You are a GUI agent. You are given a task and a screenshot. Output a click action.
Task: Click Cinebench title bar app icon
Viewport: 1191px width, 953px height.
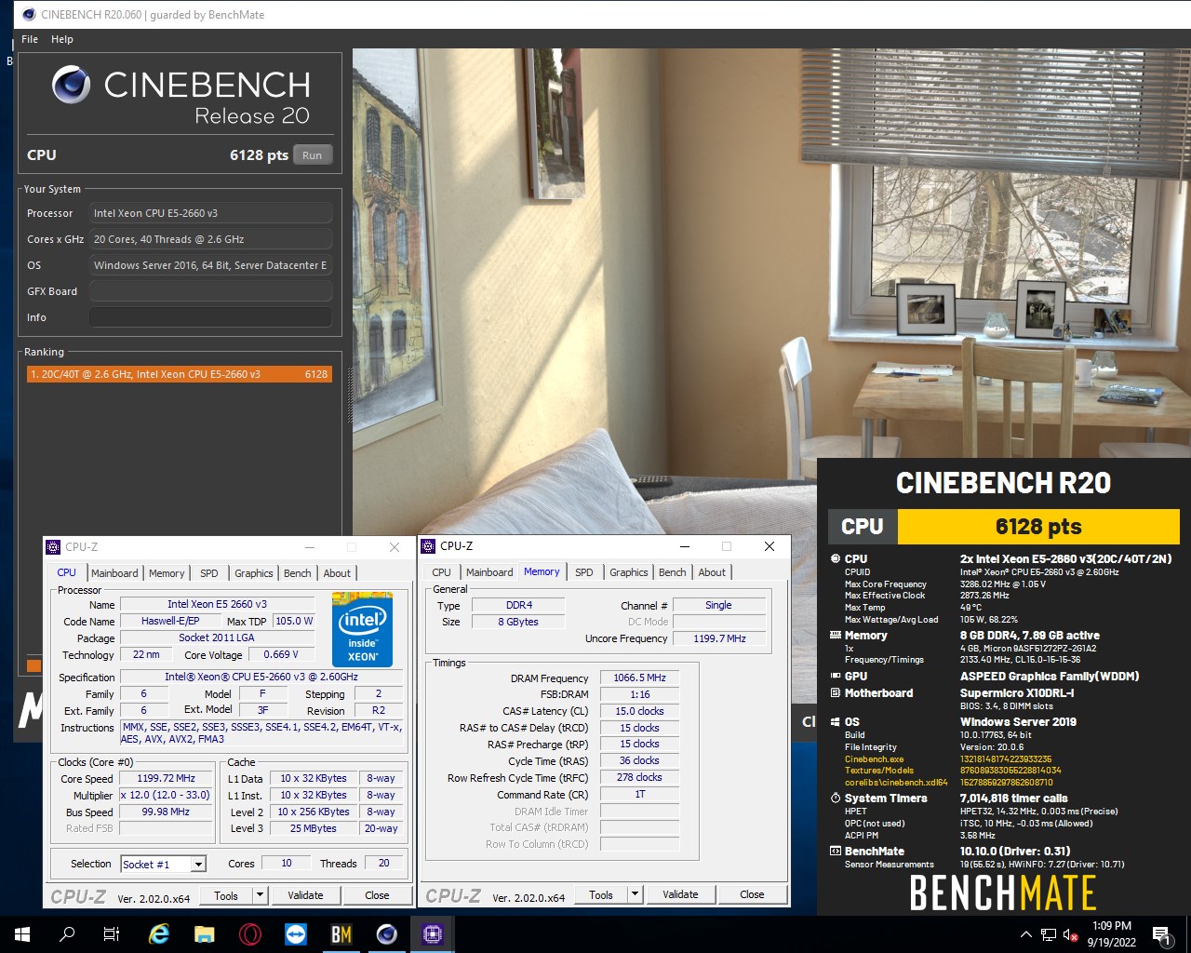point(29,14)
